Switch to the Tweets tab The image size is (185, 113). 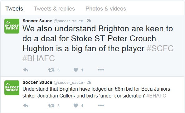14,9
